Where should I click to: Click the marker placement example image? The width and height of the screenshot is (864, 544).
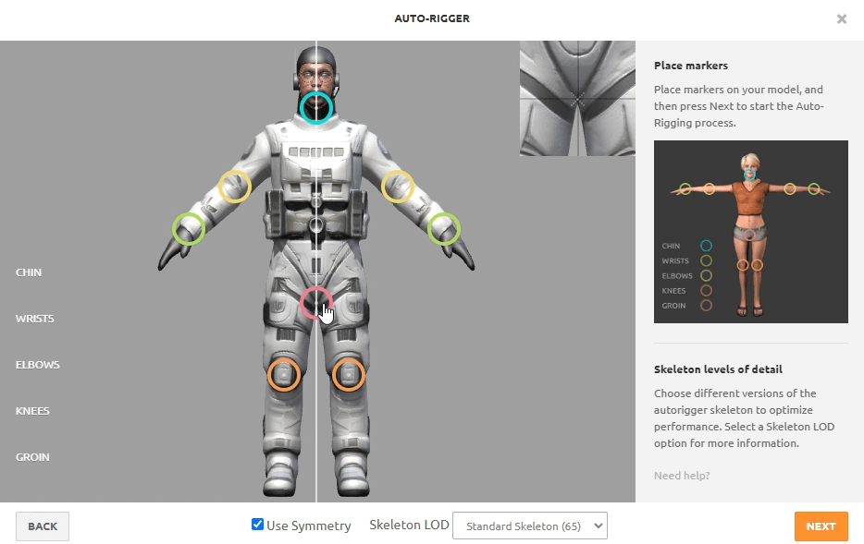(x=750, y=231)
